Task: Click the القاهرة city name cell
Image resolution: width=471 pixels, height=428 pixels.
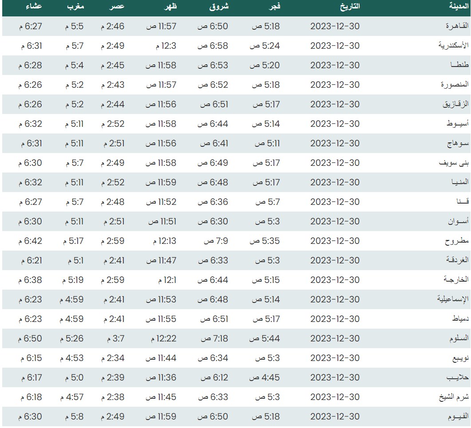Action: tap(457, 26)
